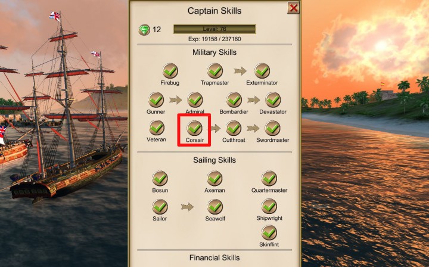429x267 pixels.
Task: Click the arrow between Gunner and Admiral
Action: coord(175,100)
